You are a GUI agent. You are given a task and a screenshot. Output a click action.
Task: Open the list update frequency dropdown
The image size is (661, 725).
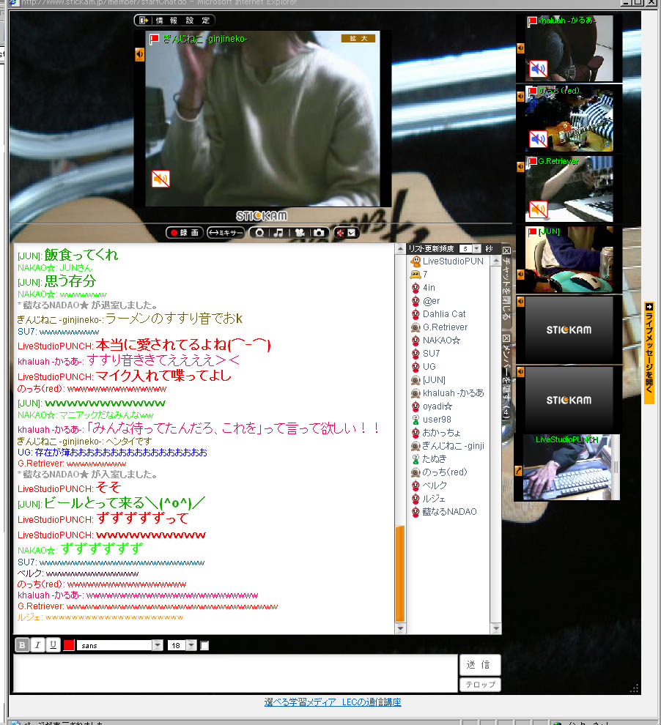pos(477,249)
